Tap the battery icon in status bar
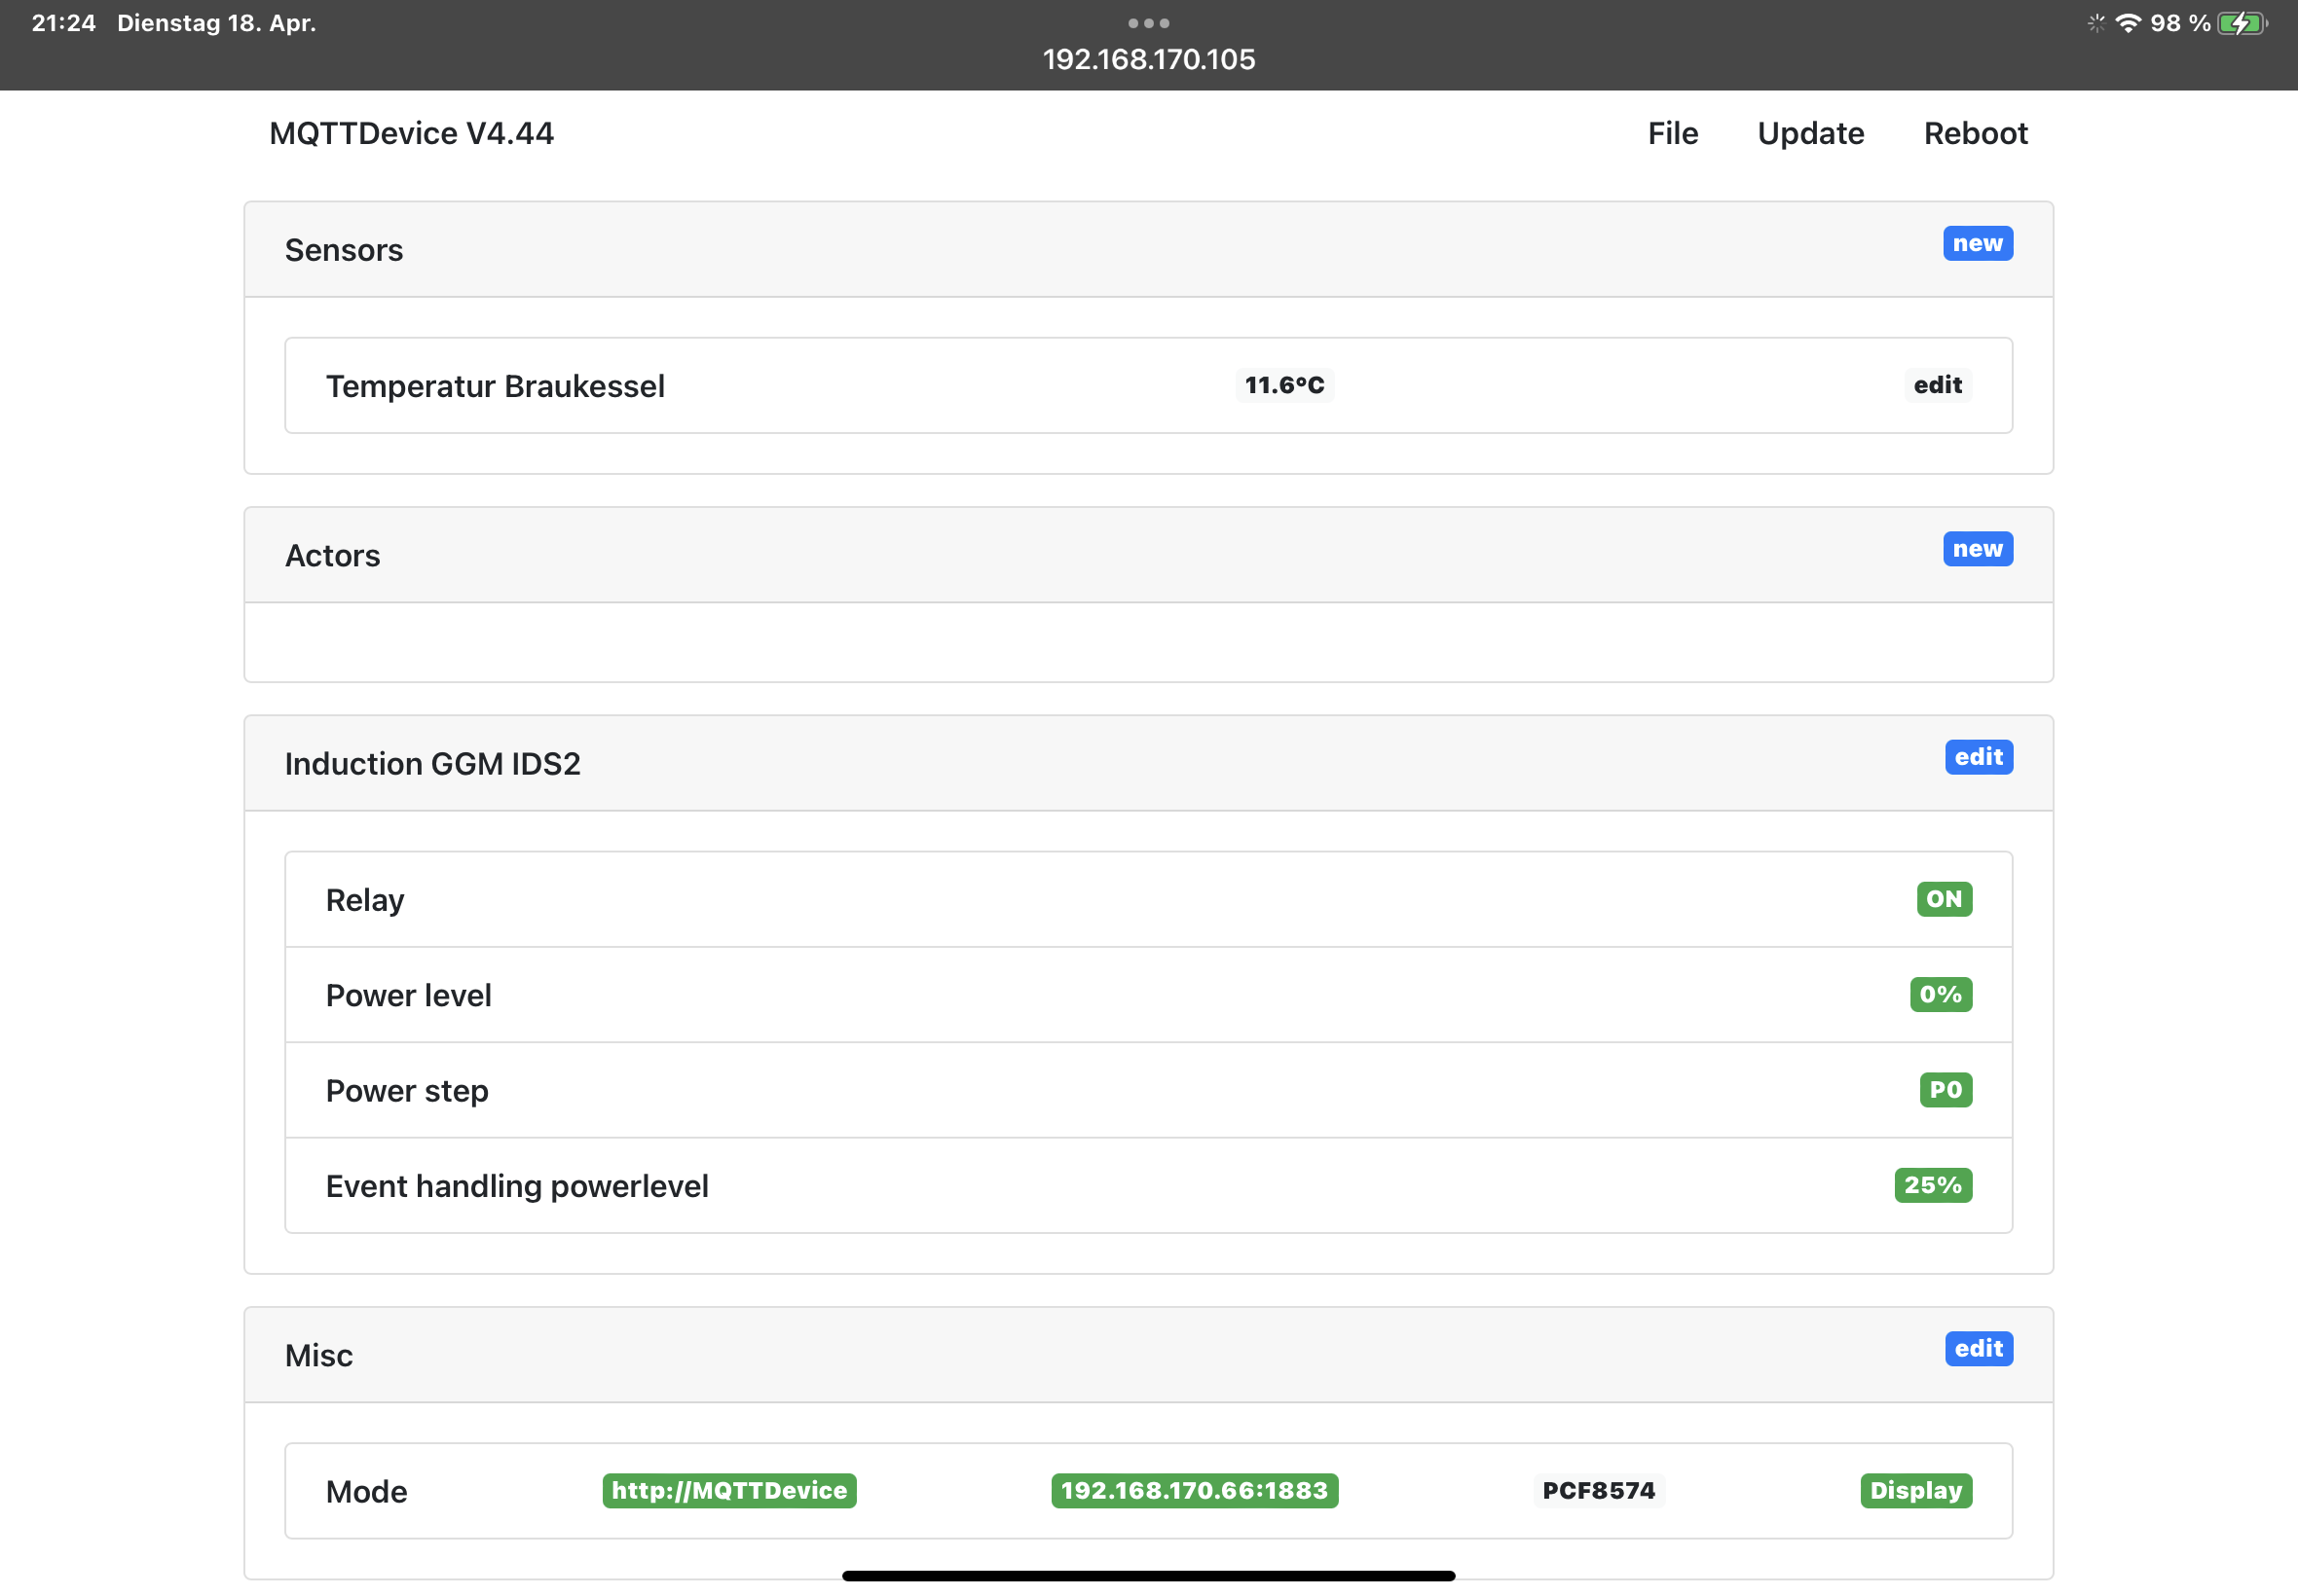Screen dimensions: 2298x1596 pyautogui.click(x=2241, y=23)
